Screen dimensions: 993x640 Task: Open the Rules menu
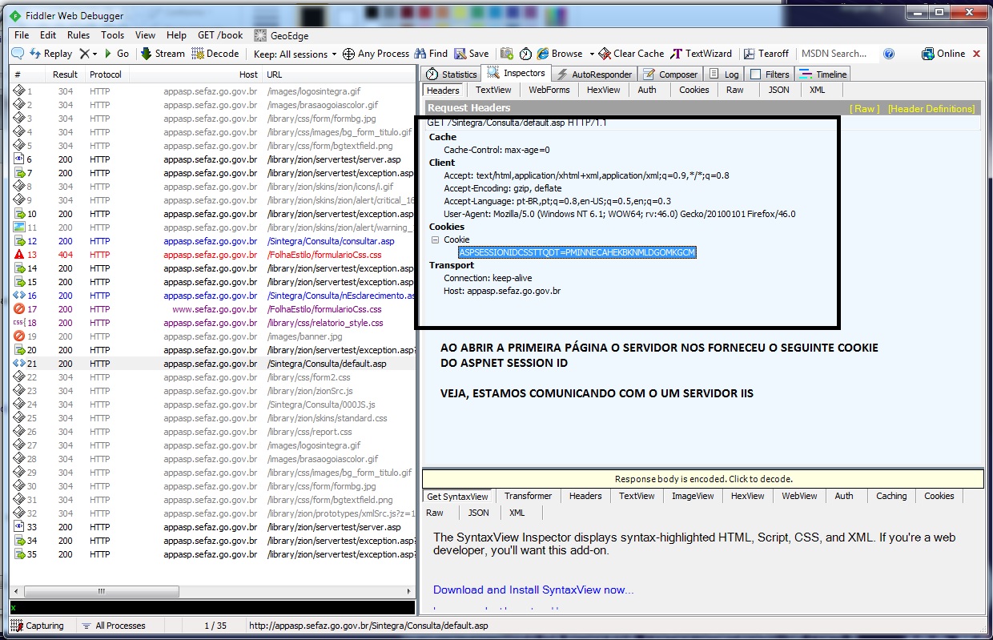pos(78,35)
